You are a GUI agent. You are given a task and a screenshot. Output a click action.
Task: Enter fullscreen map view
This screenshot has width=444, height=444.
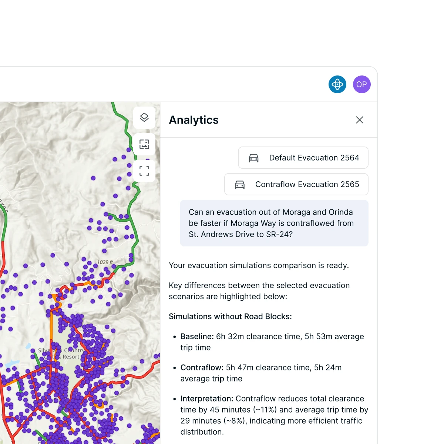[x=144, y=171]
